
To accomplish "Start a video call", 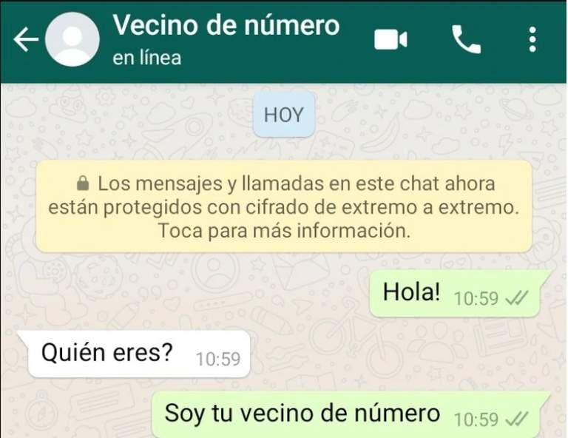I will click(390, 39).
